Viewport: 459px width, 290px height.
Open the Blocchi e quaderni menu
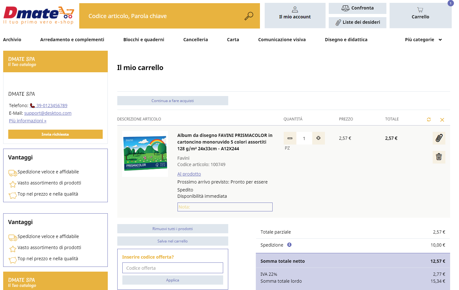[144, 40]
